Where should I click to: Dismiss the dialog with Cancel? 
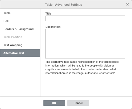(x=78, y=103)
